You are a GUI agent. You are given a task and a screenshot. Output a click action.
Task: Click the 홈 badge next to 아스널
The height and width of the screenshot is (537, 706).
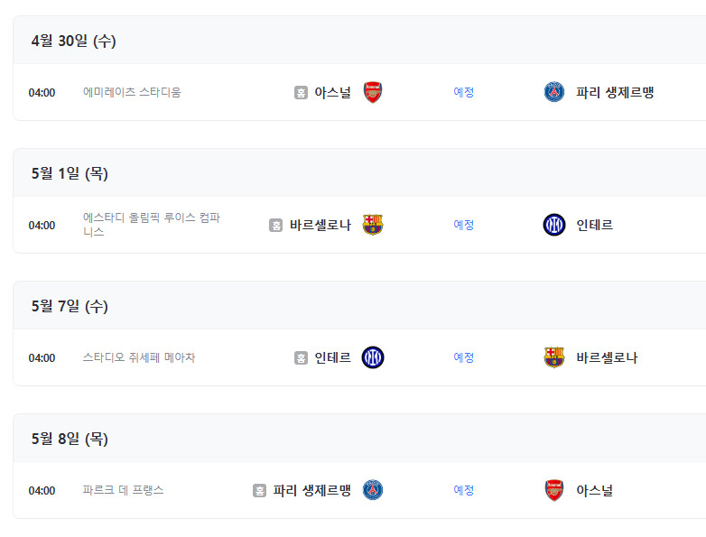point(301,93)
